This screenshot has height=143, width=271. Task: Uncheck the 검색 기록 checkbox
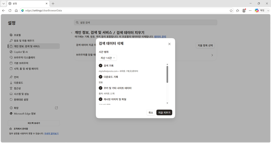[x=100, y=65]
